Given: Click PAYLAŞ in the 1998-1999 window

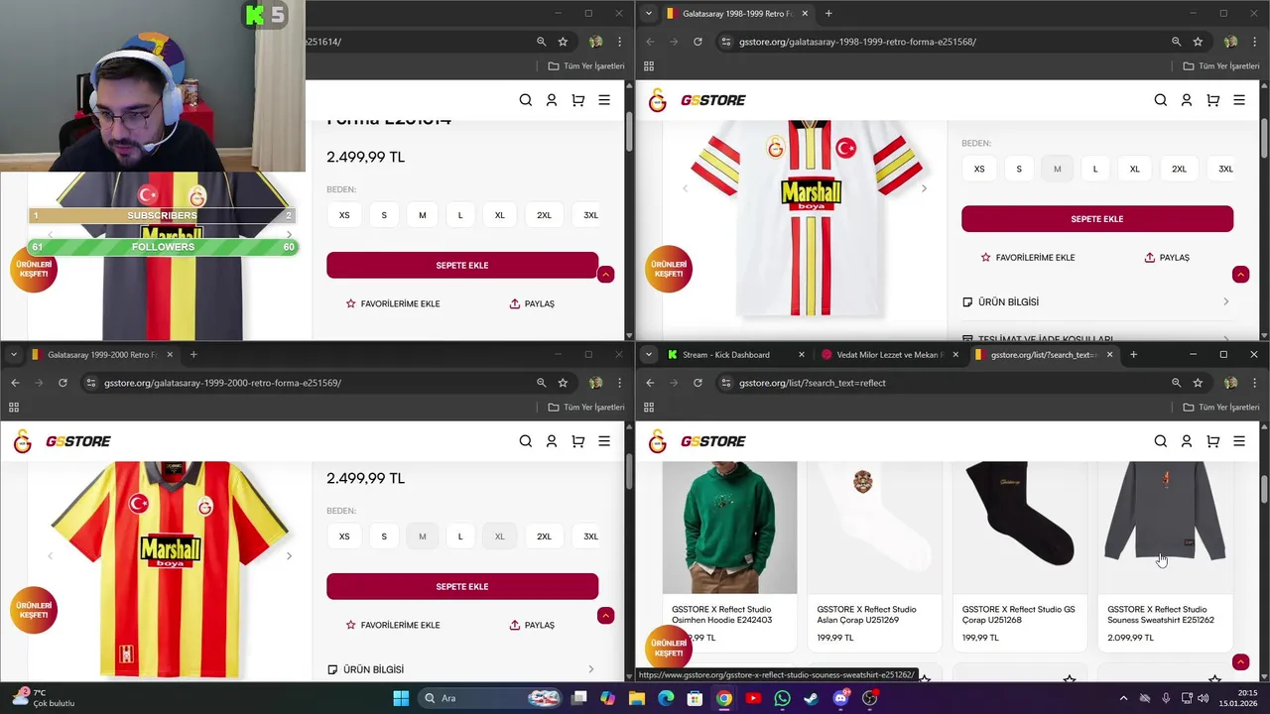Looking at the screenshot, I should point(1167,257).
